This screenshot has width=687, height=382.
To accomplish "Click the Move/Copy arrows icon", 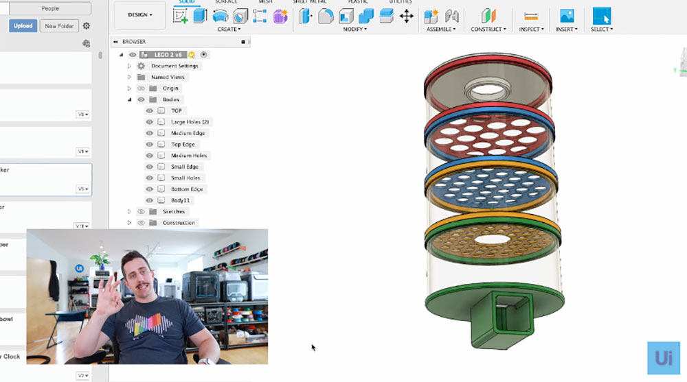I will point(406,16).
